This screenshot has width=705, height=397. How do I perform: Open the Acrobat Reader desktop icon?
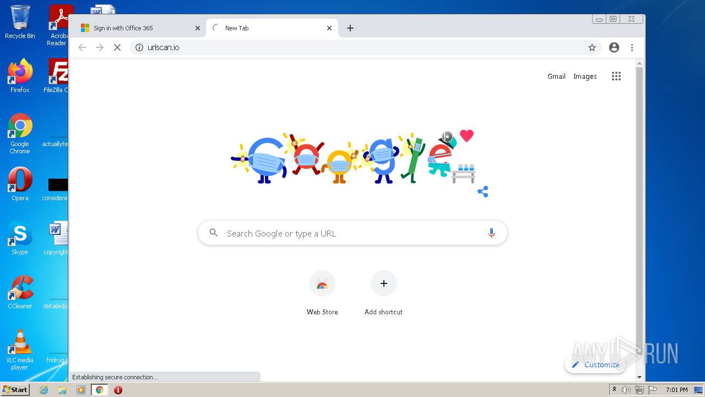pyautogui.click(x=59, y=25)
